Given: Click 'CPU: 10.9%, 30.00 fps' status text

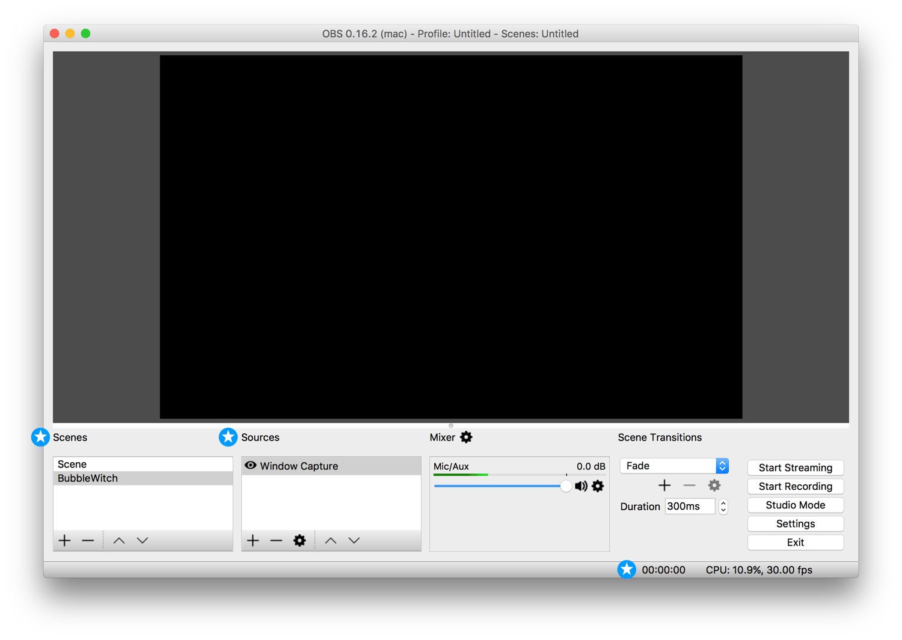Looking at the screenshot, I should 759,570.
